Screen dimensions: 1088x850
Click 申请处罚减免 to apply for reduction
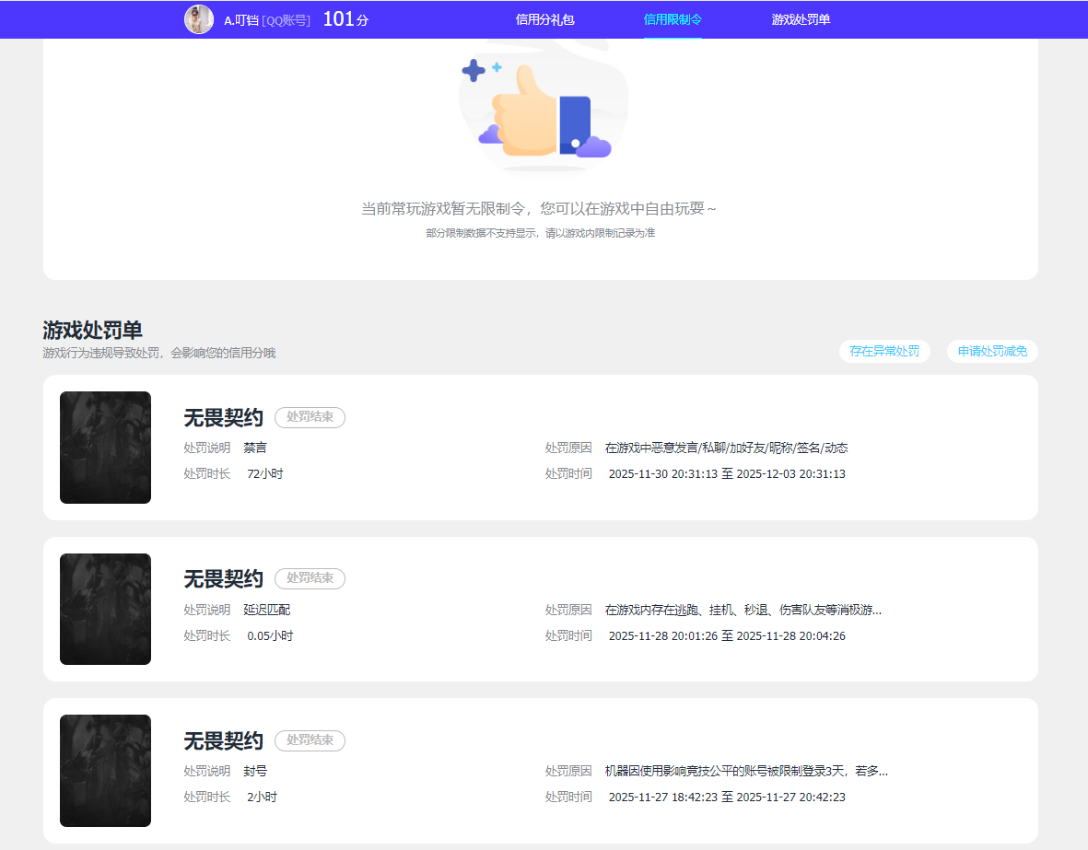point(991,351)
